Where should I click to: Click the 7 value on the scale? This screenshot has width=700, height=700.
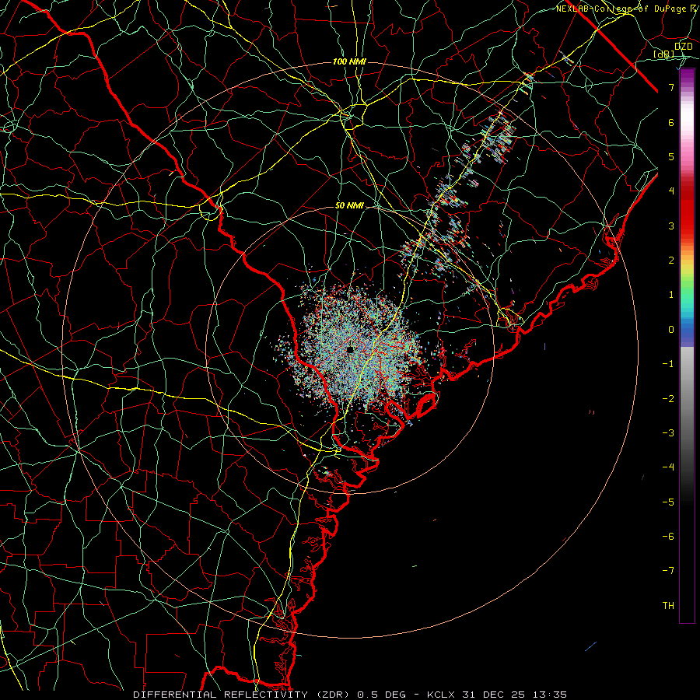671,87
